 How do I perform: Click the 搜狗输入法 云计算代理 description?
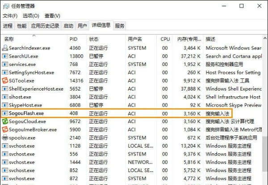[230, 121]
